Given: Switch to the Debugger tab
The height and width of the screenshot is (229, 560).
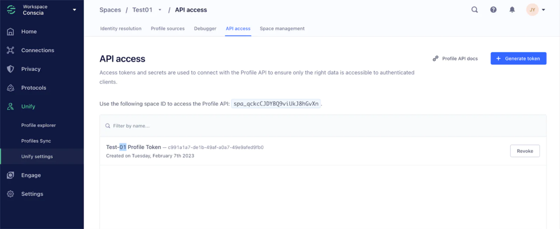Looking at the screenshot, I should point(205,29).
